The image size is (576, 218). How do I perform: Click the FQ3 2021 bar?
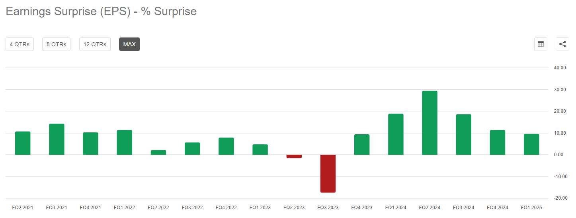[x=57, y=139]
